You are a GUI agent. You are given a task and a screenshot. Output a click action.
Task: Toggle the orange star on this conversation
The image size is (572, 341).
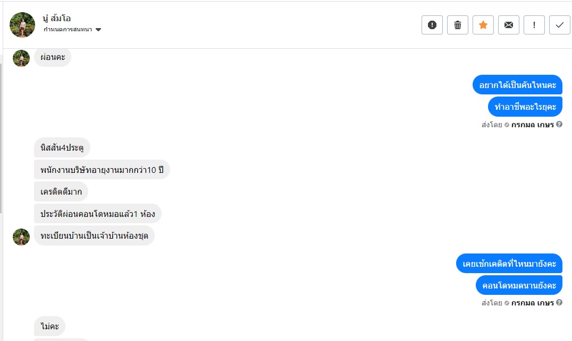(483, 25)
